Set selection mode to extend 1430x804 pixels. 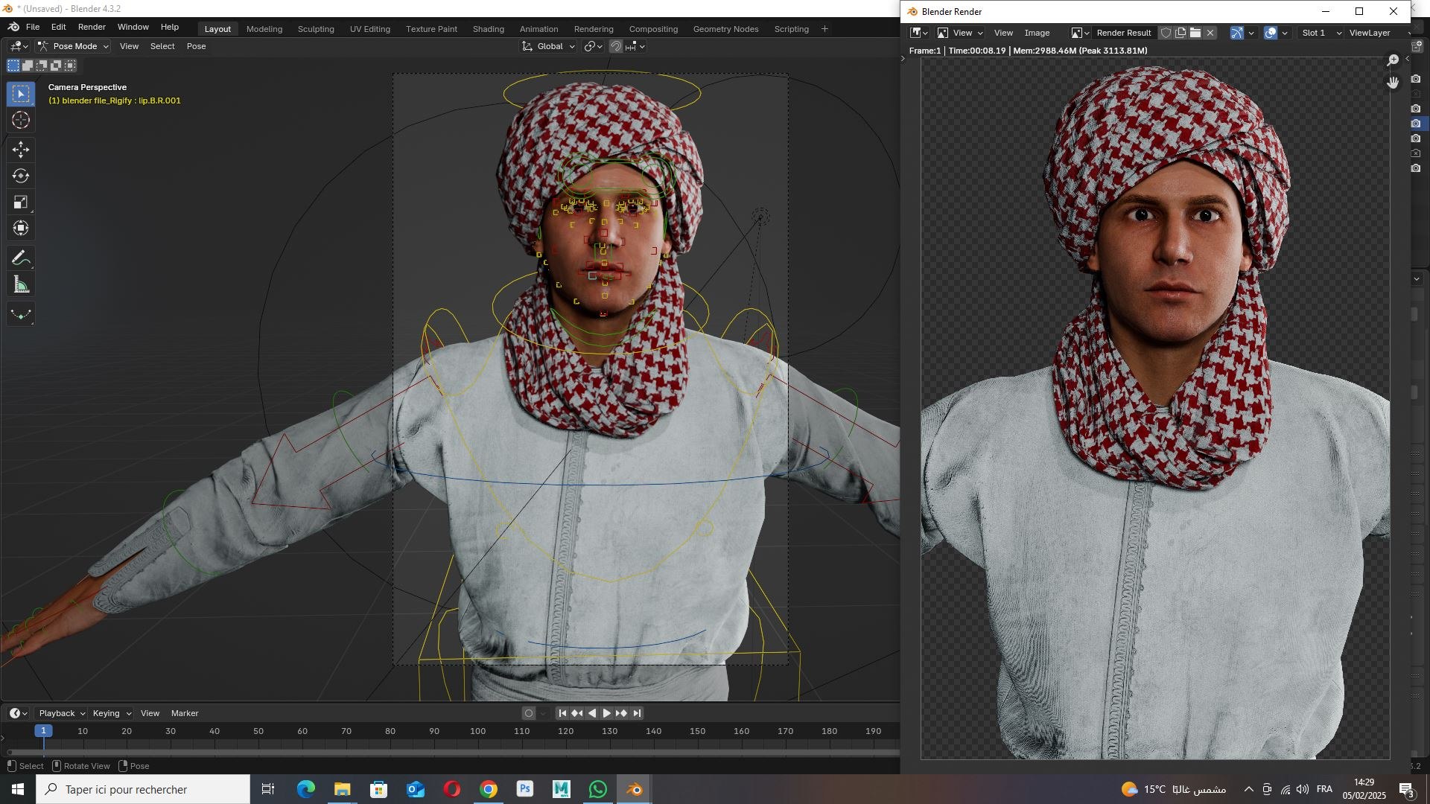[28, 66]
